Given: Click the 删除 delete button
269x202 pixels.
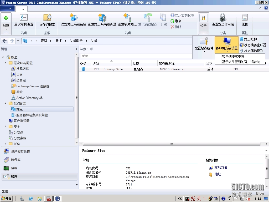Looking at the screenshot, I should [176, 27].
